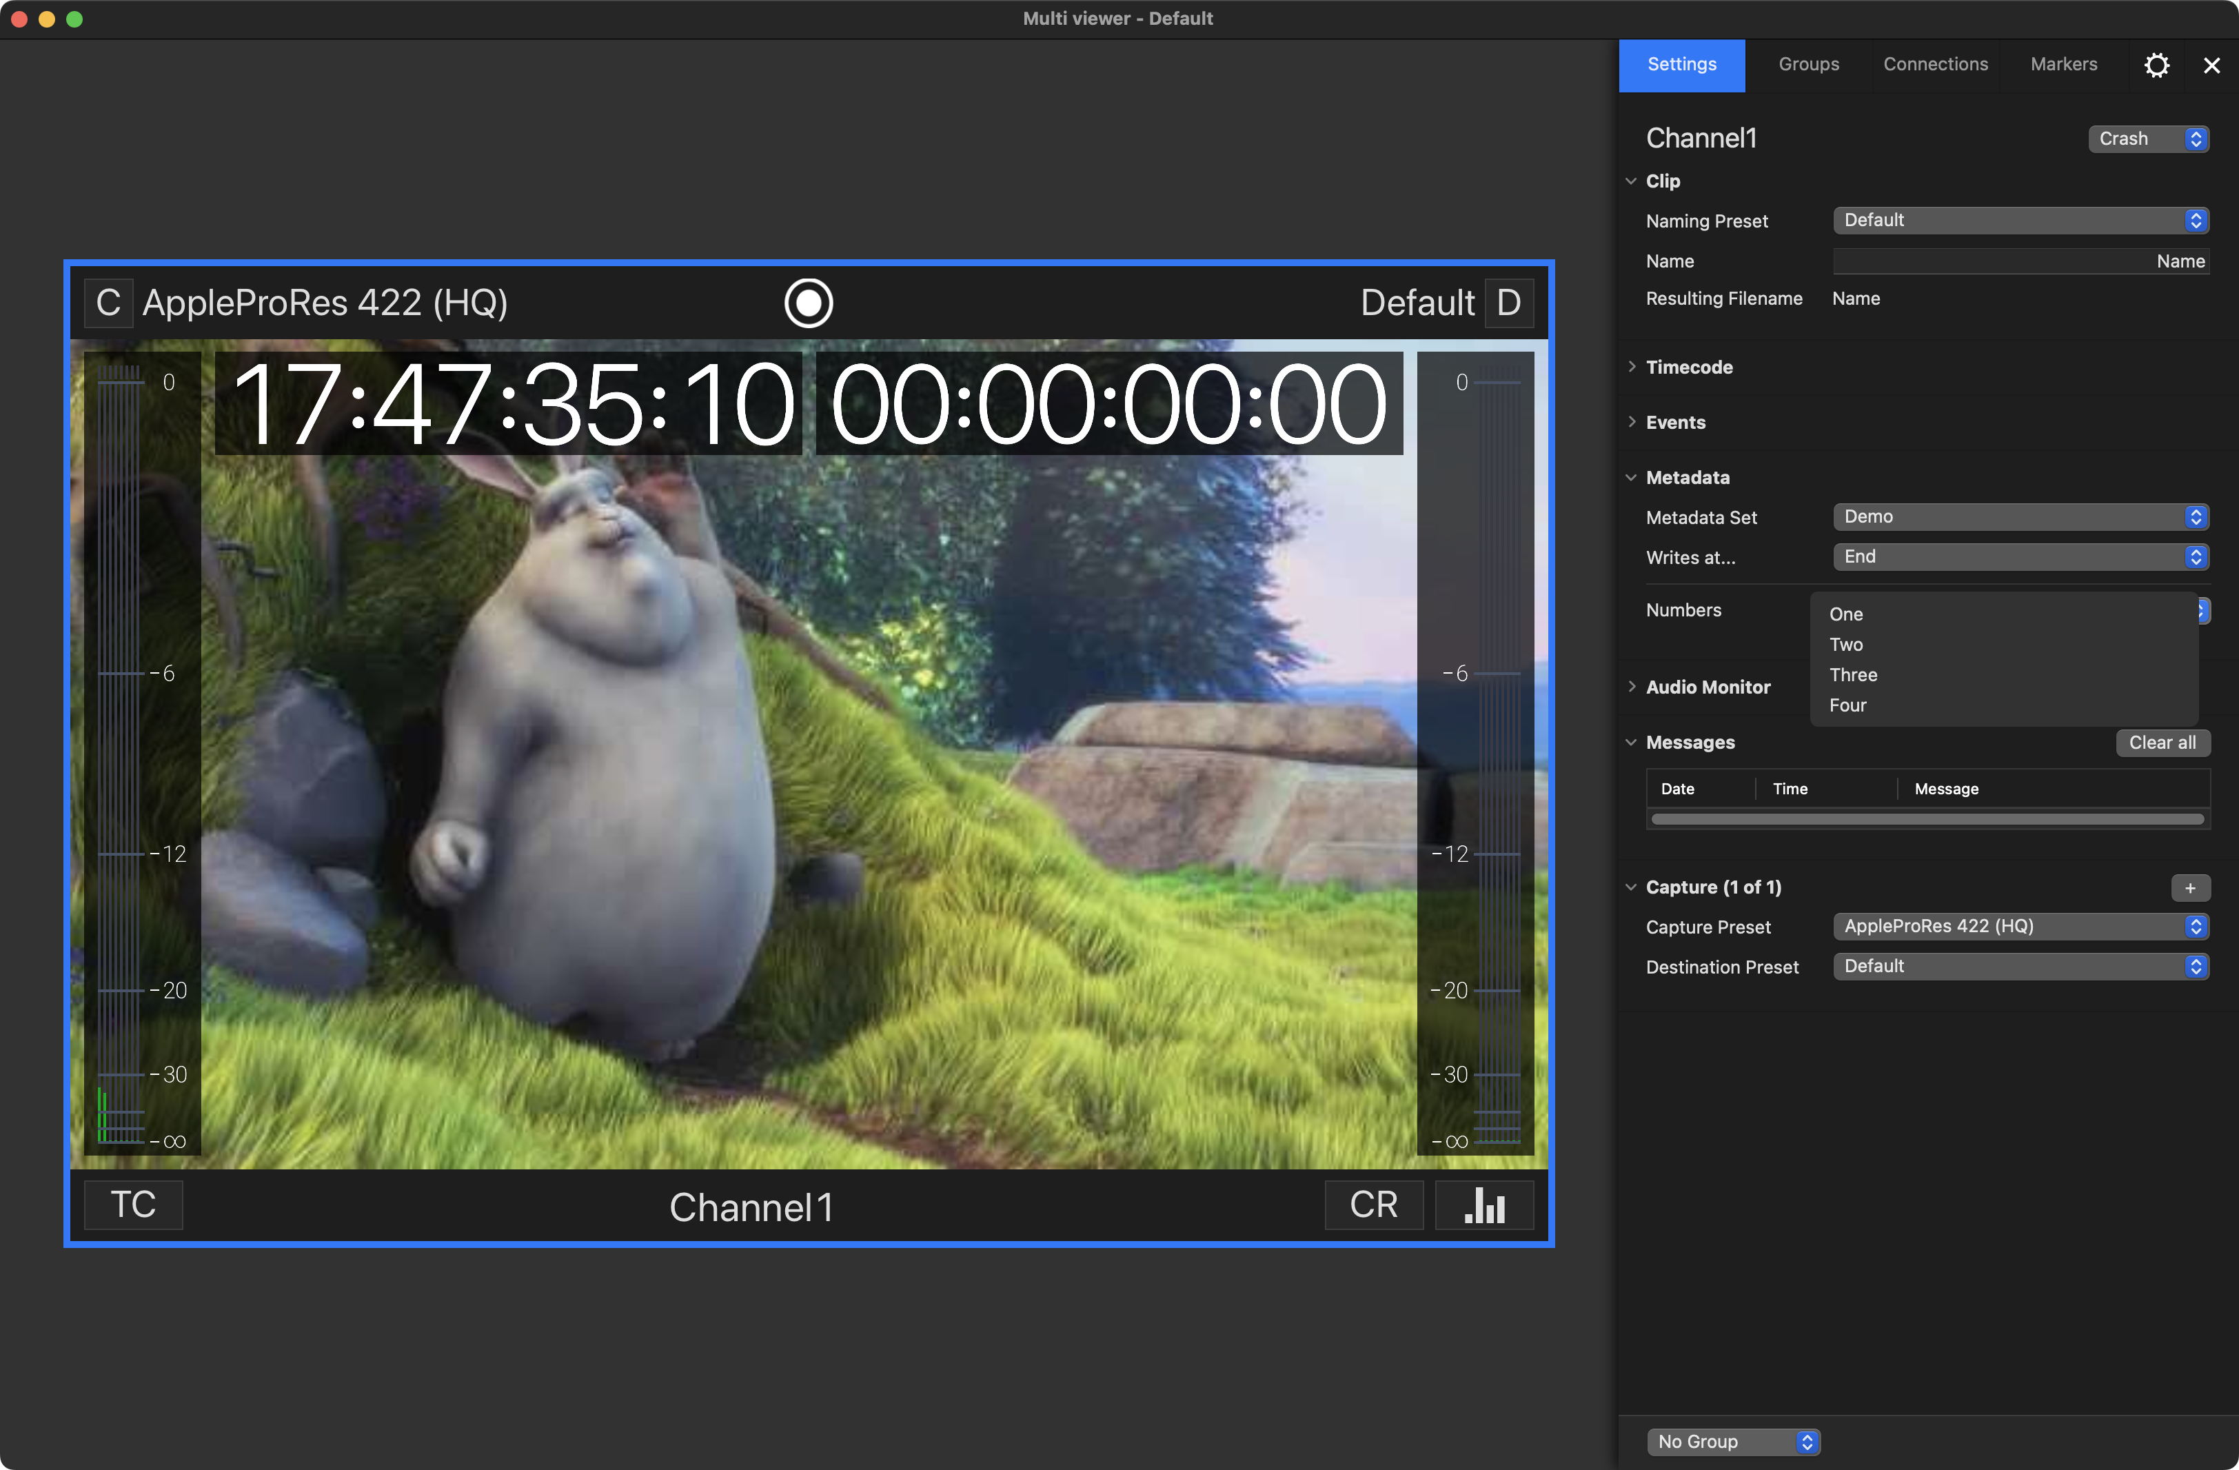
Task: Click the Date column header
Action: click(1701, 789)
